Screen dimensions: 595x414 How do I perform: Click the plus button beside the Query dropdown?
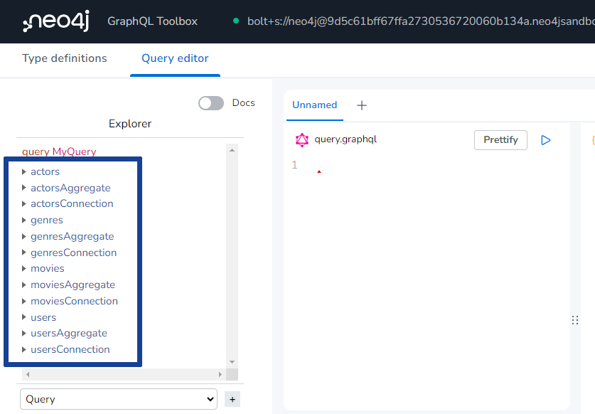pos(232,399)
